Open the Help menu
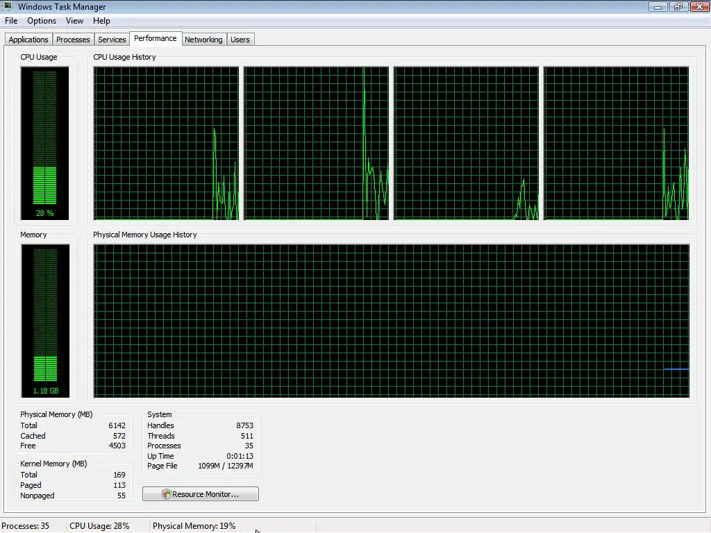711x533 pixels. click(101, 21)
